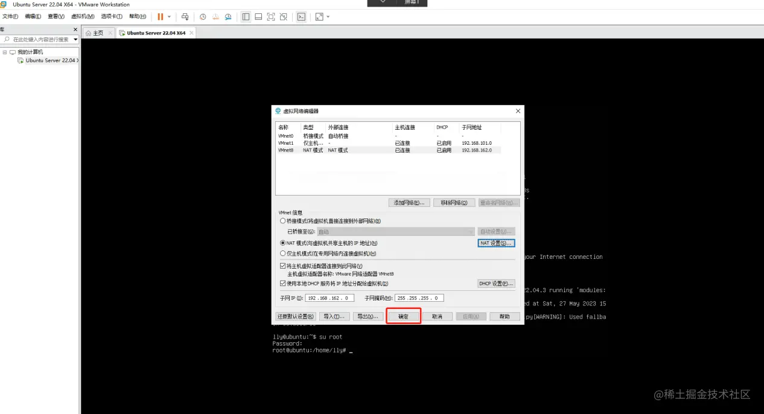Click the 移除网络(O) button
Image resolution: width=764 pixels, height=414 pixels.
click(454, 203)
